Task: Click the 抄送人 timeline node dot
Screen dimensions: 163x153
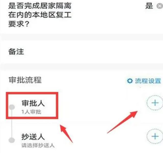Action: 12,140
